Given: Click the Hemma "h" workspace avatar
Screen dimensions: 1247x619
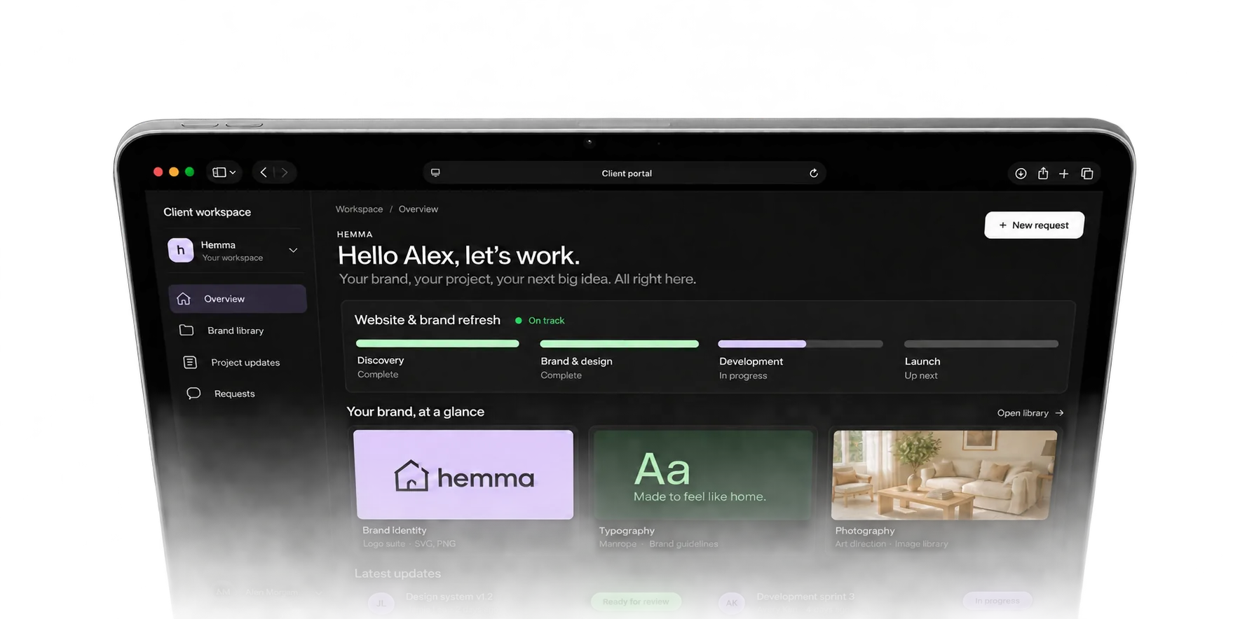Looking at the screenshot, I should click(x=181, y=250).
